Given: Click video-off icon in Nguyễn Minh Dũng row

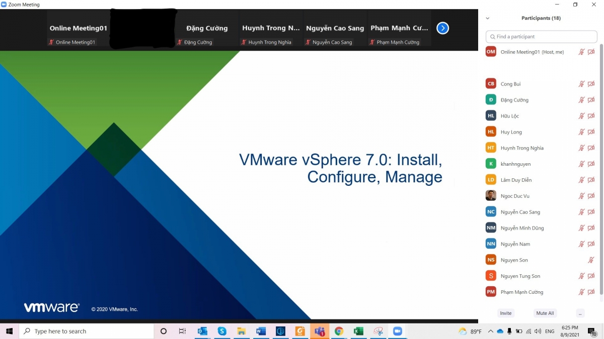Looking at the screenshot, I should tap(591, 228).
